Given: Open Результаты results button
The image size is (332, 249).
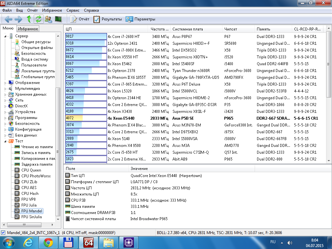Looking at the screenshot, I should click(x=108, y=19).
